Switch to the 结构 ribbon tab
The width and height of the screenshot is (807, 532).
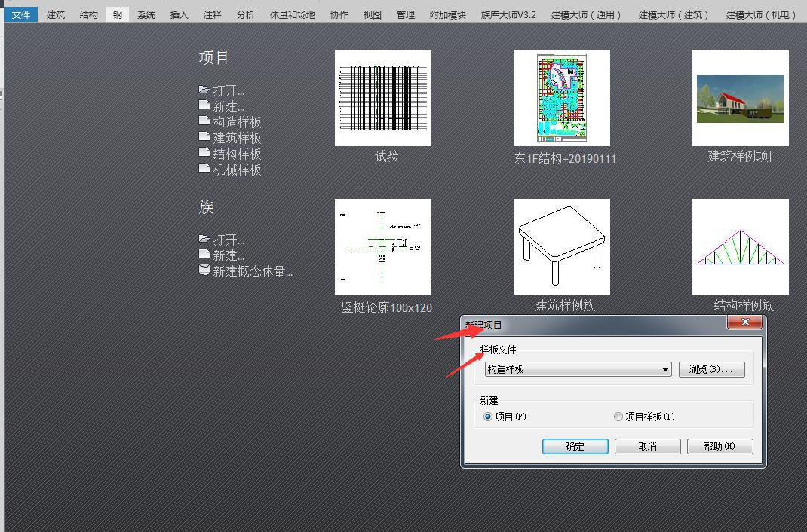pyautogui.click(x=88, y=14)
